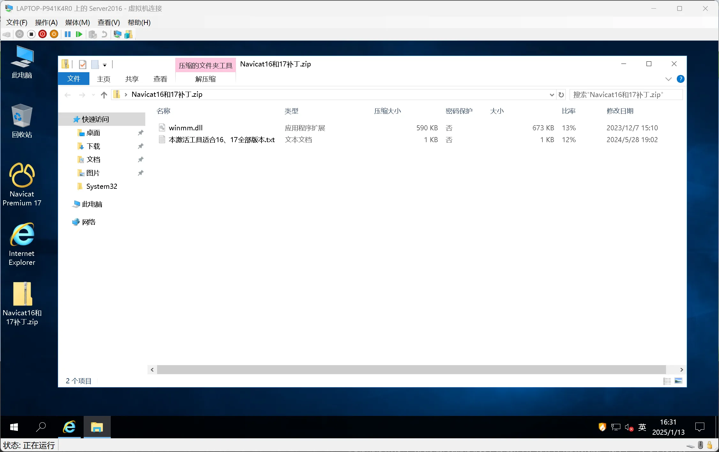Switch to the 文件 ribbon tab
This screenshot has width=719, height=452.
pos(73,79)
